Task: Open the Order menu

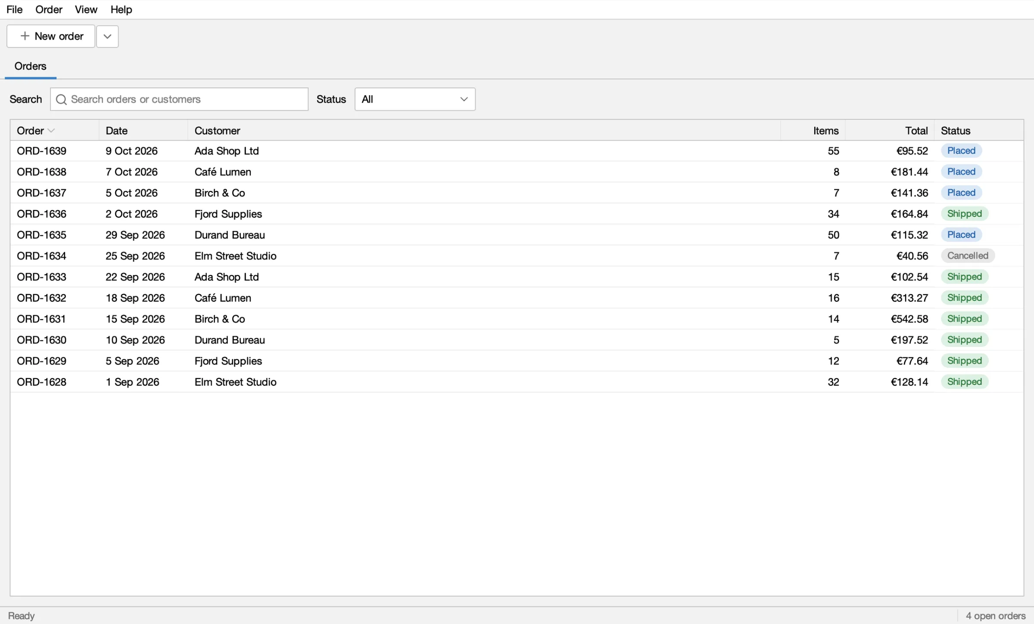Action: click(x=49, y=9)
